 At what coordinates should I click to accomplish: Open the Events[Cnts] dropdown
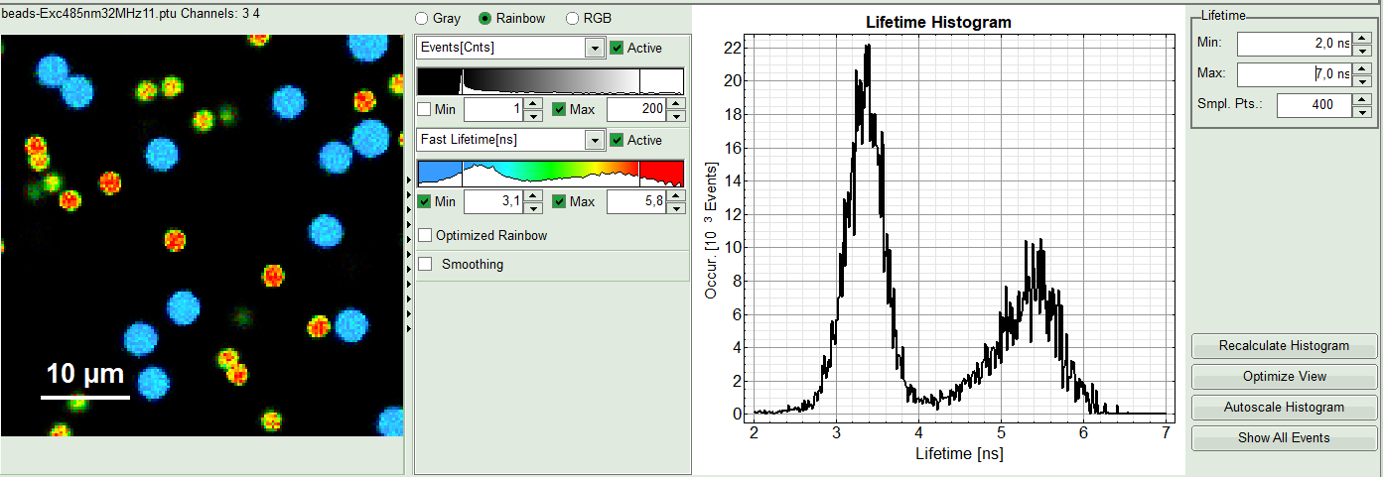594,48
